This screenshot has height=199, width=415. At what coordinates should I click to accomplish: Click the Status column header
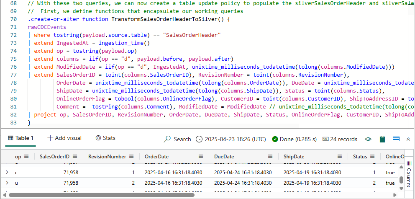[x=360, y=157]
